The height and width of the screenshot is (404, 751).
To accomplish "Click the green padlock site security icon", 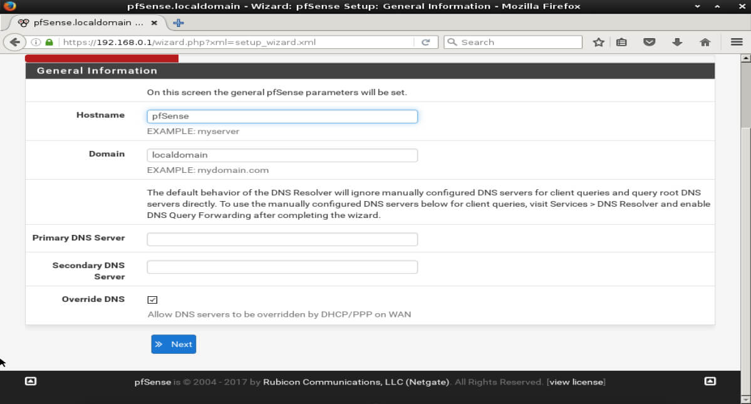I will [49, 42].
